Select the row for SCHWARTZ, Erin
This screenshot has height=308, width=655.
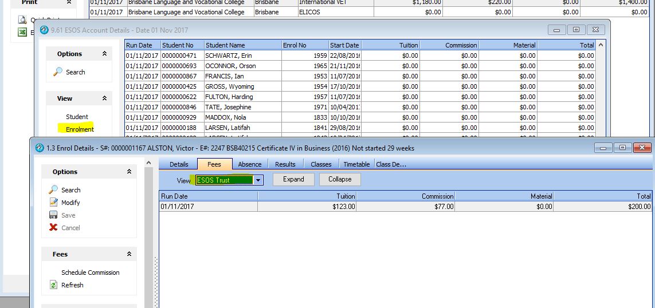tap(229, 56)
